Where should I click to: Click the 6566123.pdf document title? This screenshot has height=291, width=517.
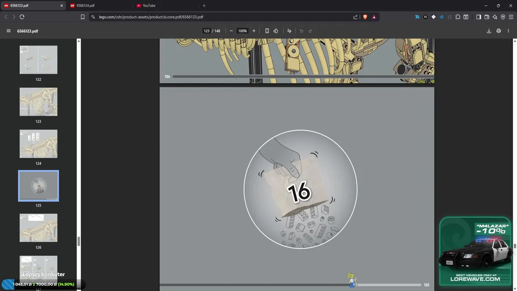(27, 31)
